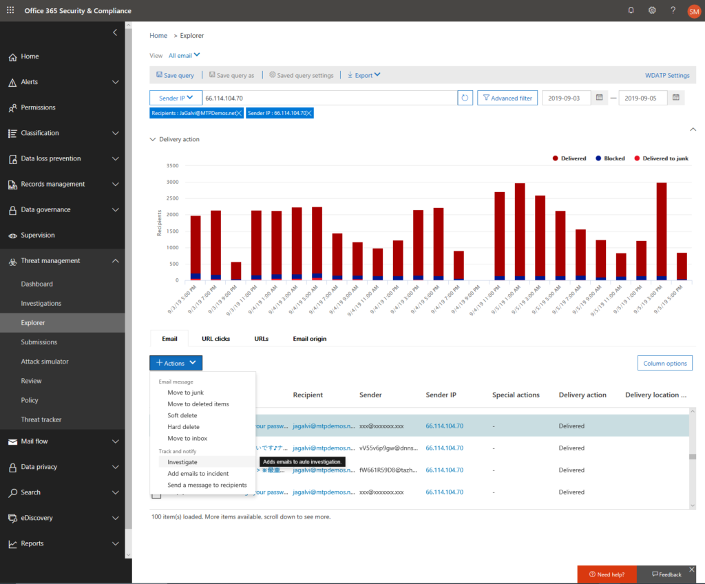Open the Office 365 app launcher grid
This screenshot has width=705, height=584.
(x=10, y=10)
